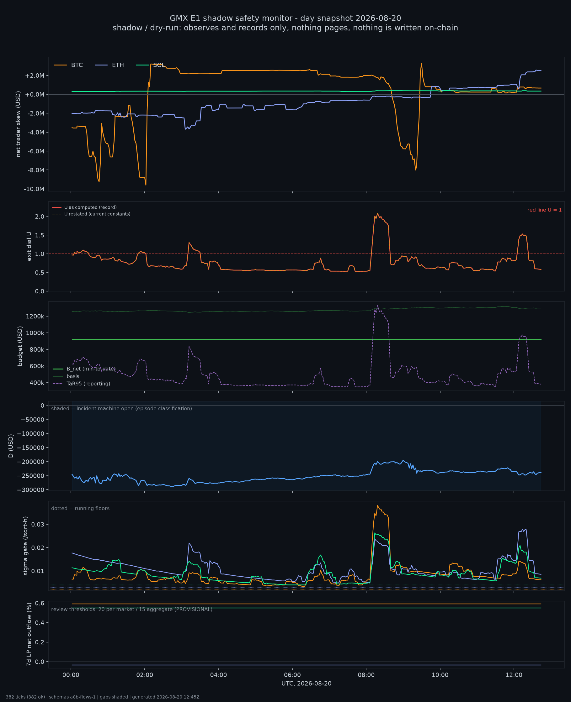Click the '00:00' time axis tick
This screenshot has width=571, height=702.
click(x=71, y=675)
